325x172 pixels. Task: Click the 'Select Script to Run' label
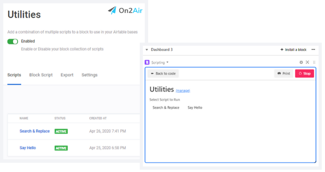pyautogui.click(x=165, y=100)
